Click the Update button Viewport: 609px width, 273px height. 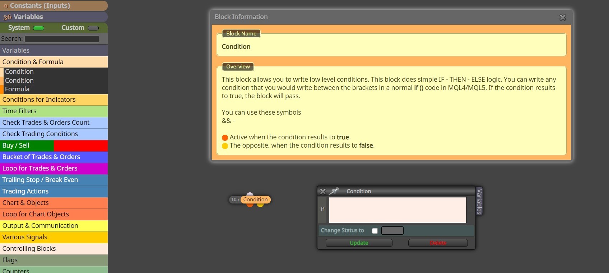pos(359,243)
